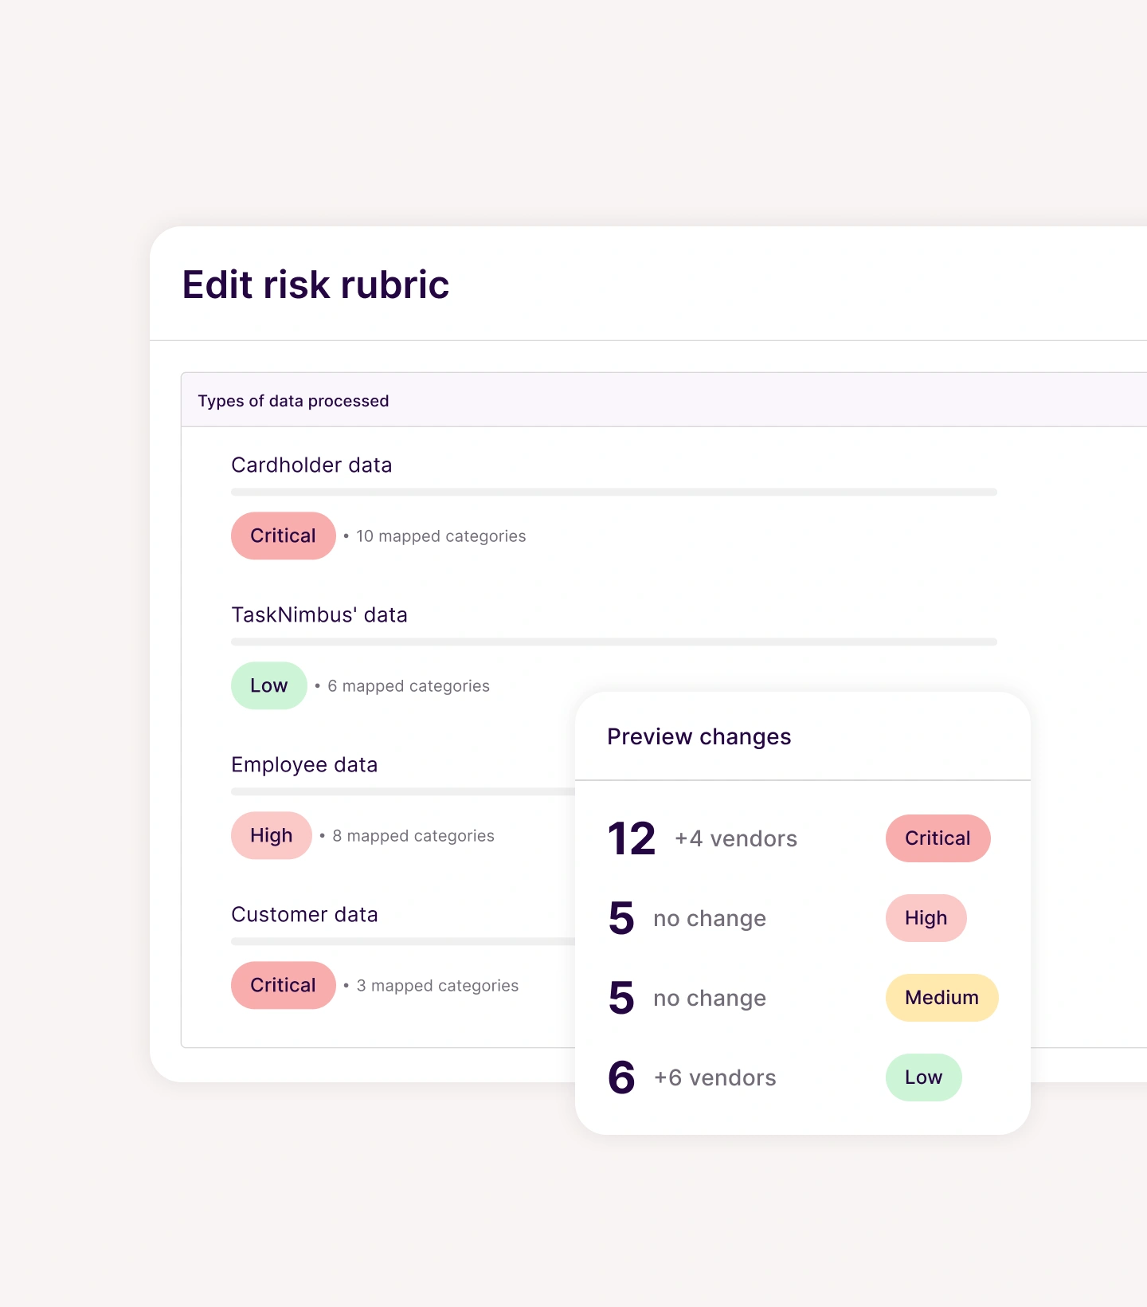This screenshot has height=1307, width=1147.
Task: Click 'no change' in the High row
Action: click(x=710, y=919)
